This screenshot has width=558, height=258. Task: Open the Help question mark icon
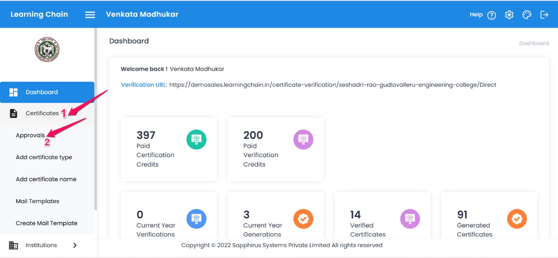click(491, 15)
